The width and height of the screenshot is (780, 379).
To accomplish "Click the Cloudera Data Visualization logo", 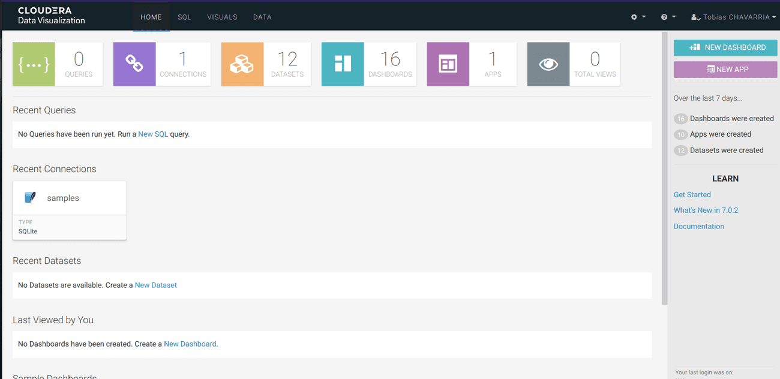I will [x=52, y=16].
